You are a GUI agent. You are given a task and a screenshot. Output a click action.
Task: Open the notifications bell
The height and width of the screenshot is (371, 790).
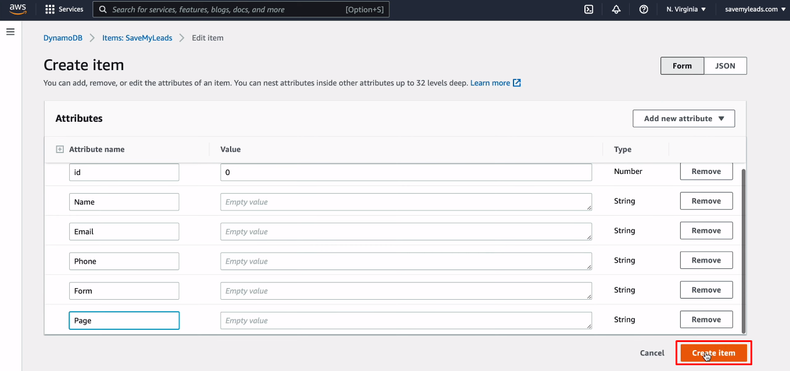pos(616,9)
